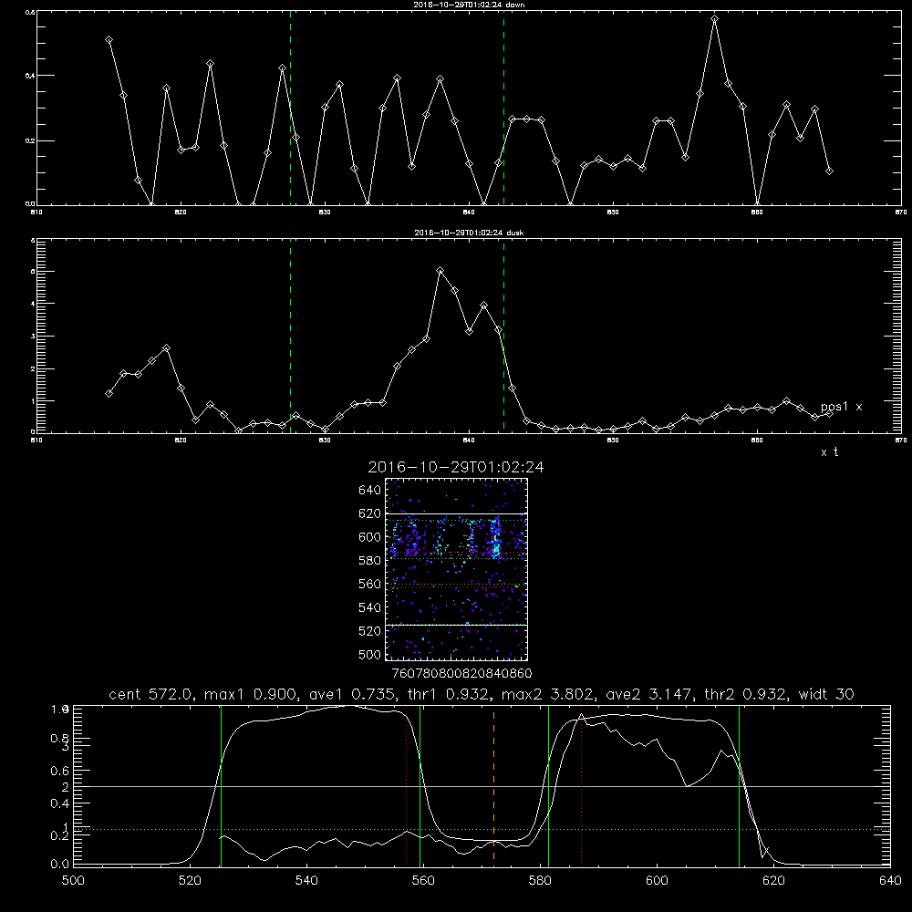Select the first diamond marker of dawn curve
Image resolution: width=912 pixels, height=912 pixels.
coord(109,39)
